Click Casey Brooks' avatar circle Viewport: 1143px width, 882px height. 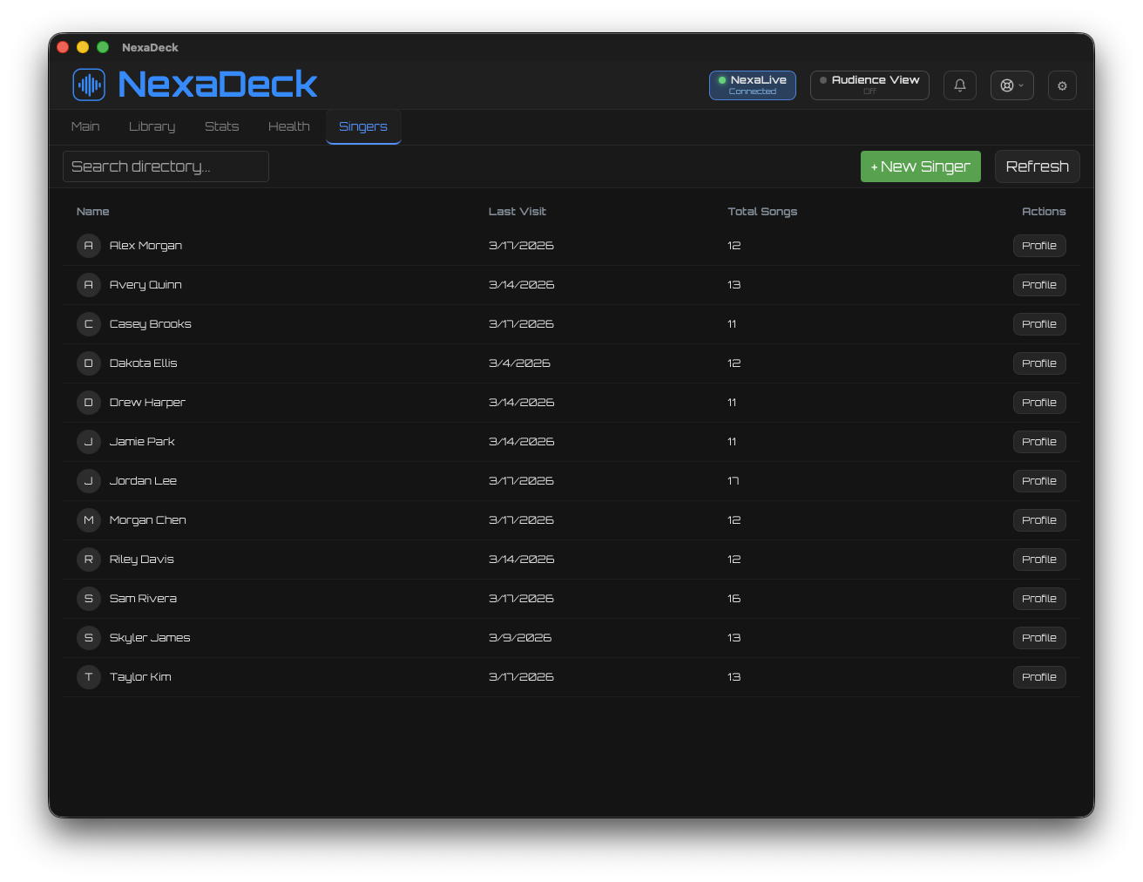tap(88, 324)
